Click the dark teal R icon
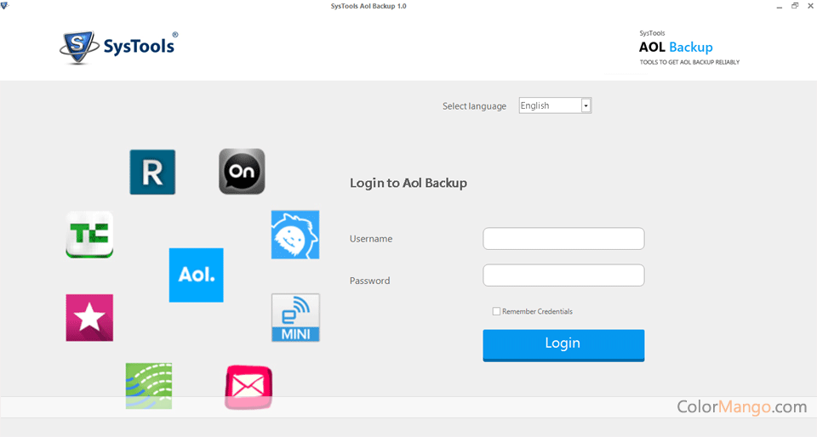The width and height of the screenshot is (817, 437). click(x=152, y=173)
